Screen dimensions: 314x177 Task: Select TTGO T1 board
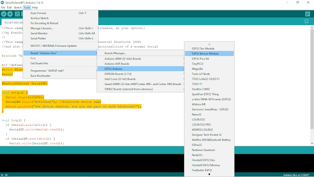tap(209, 84)
